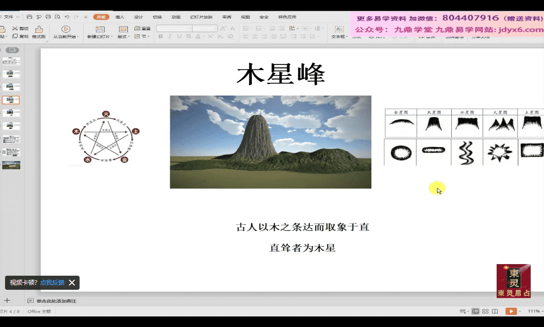Select the last slide thumbnail in panel
The height and width of the screenshot is (327, 544).
coord(11,165)
